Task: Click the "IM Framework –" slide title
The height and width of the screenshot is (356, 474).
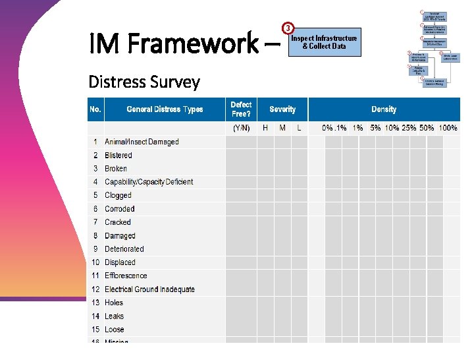Action: point(184,43)
